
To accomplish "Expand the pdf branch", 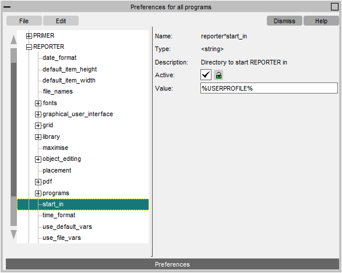I will 38,182.
